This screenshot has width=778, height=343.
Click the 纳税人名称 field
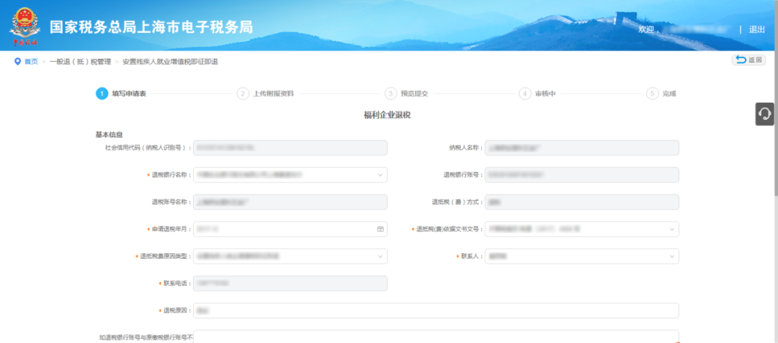click(x=582, y=147)
